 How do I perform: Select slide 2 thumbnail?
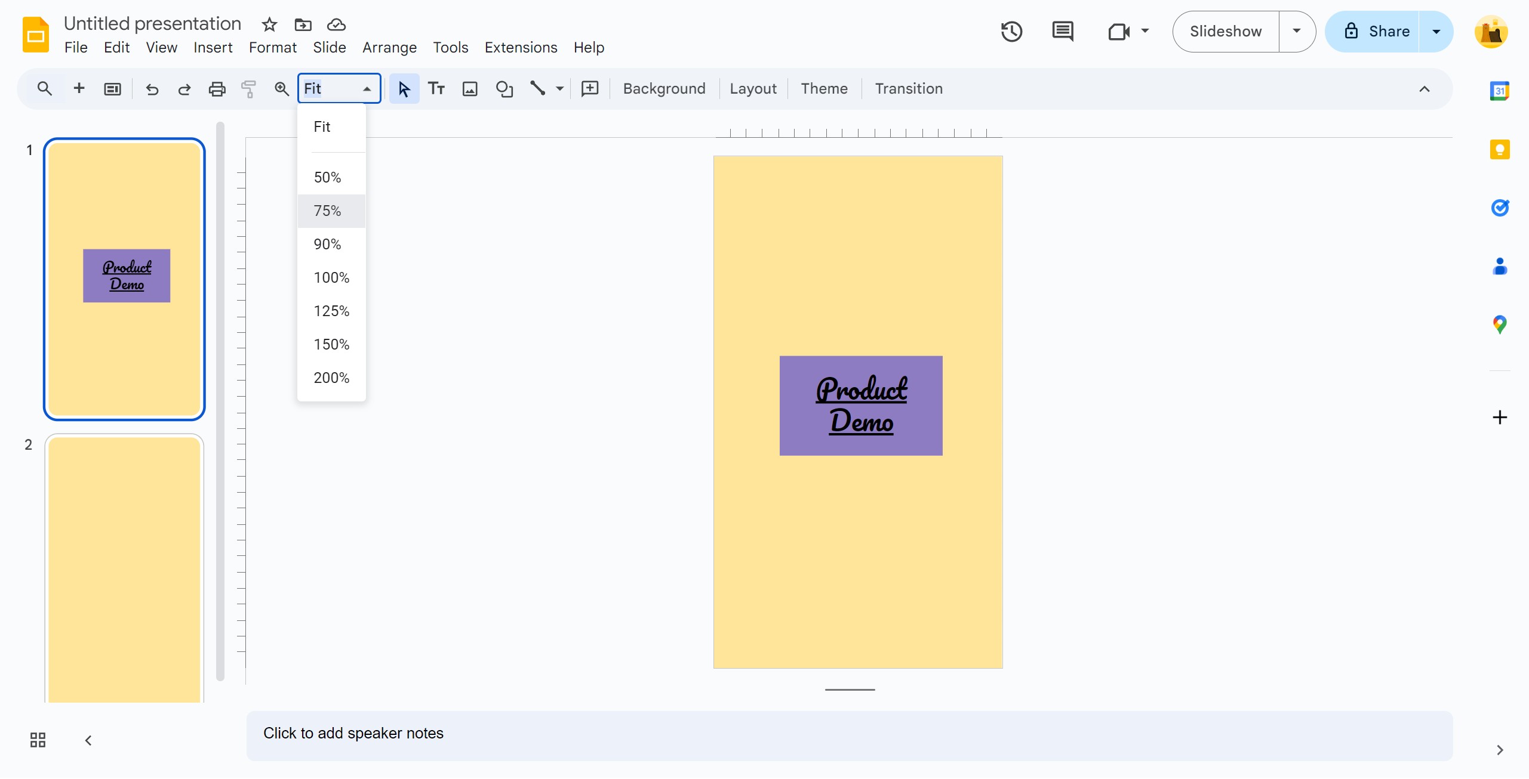click(124, 568)
